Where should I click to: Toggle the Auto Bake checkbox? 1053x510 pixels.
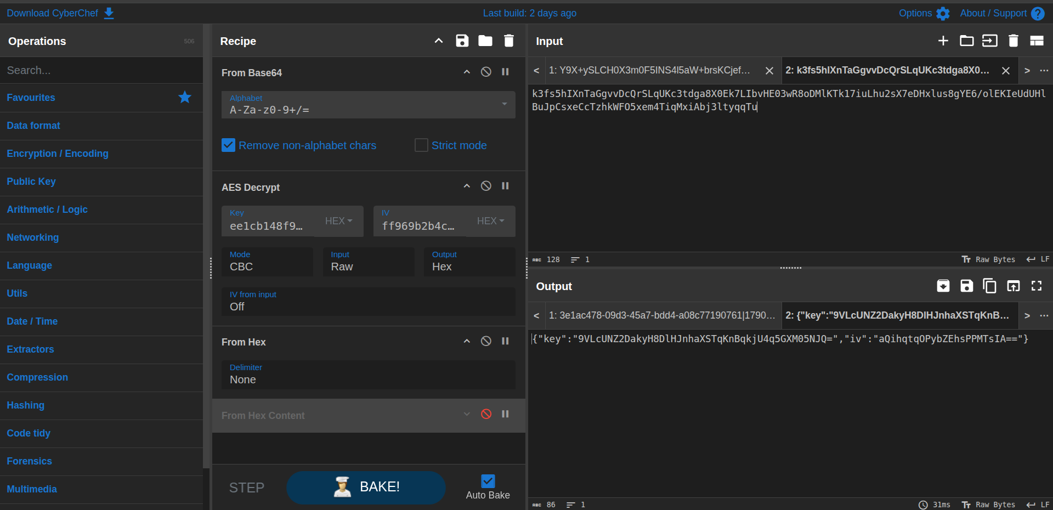(488, 481)
